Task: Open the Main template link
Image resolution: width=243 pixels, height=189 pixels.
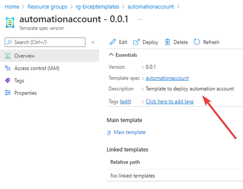Action: coord(130,132)
